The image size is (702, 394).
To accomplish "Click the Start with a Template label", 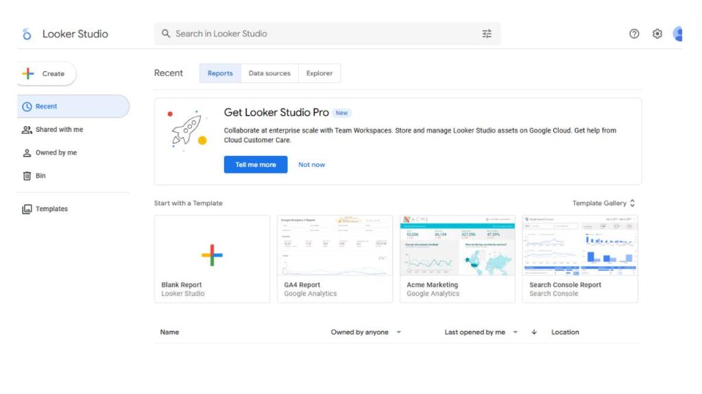I will point(188,203).
